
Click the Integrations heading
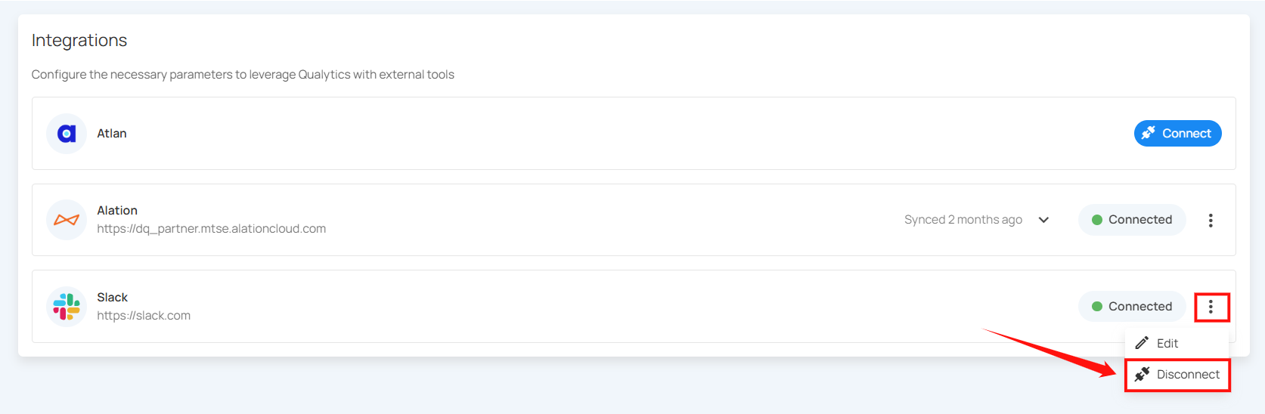tap(79, 41)
